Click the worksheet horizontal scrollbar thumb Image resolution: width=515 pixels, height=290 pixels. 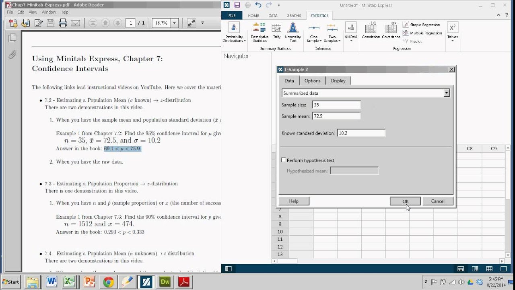coord(288,261)
